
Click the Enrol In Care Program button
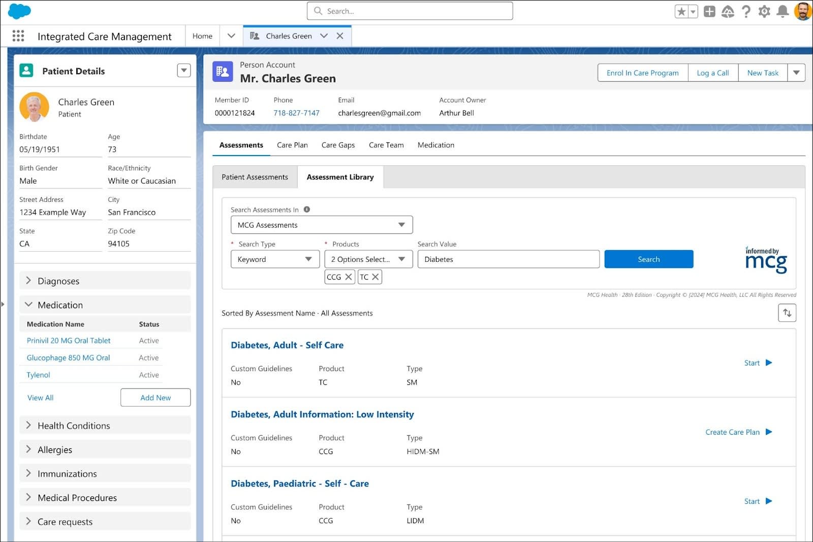coord(642,73)
